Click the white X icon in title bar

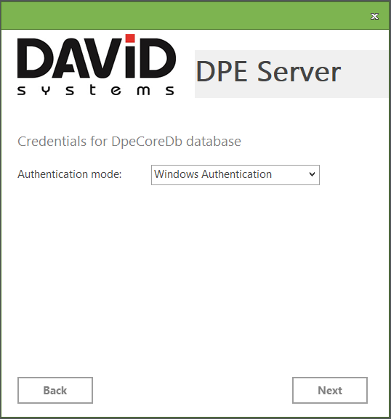coord(374,16)
